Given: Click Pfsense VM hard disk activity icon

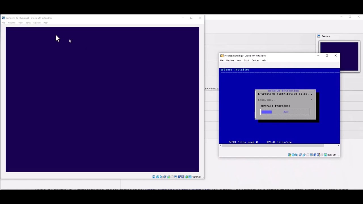Looking at the screenshot, I should [290, 155].
